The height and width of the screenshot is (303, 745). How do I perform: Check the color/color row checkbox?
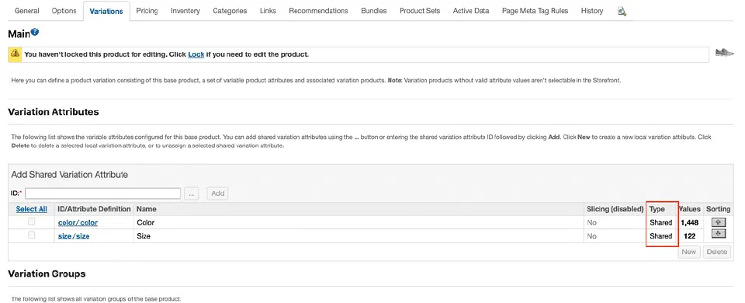click(x=31, y=221)
